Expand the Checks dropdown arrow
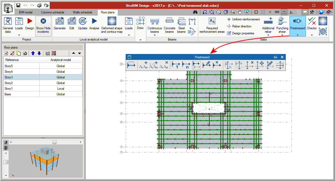 (x=312, y=35)
